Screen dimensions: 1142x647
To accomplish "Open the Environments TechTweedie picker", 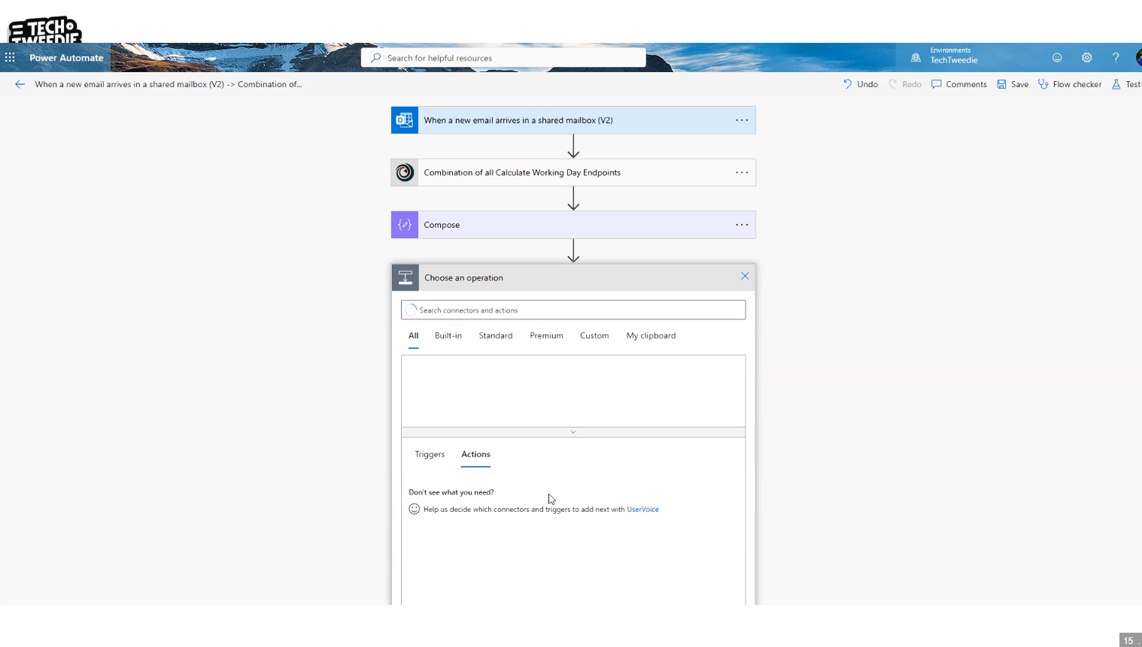I will tap(946, 56).
